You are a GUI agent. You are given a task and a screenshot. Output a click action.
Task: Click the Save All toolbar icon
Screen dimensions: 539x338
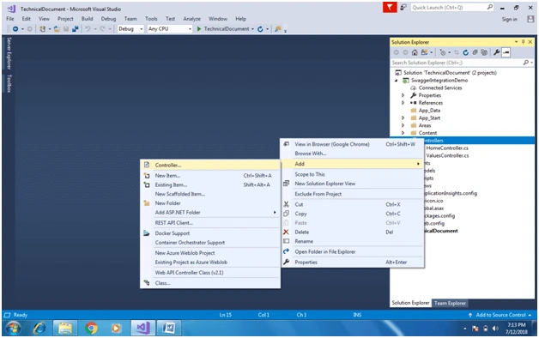(76, 29)
